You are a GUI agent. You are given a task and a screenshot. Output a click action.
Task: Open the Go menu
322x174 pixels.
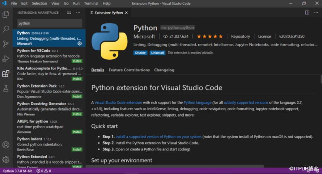(66, 4)
